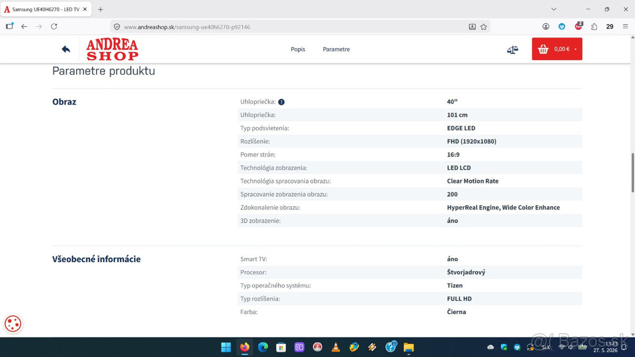This screenshot has width=635, height=357.
Task: Open the list all tabs dropdown
Action: point(554,9)
